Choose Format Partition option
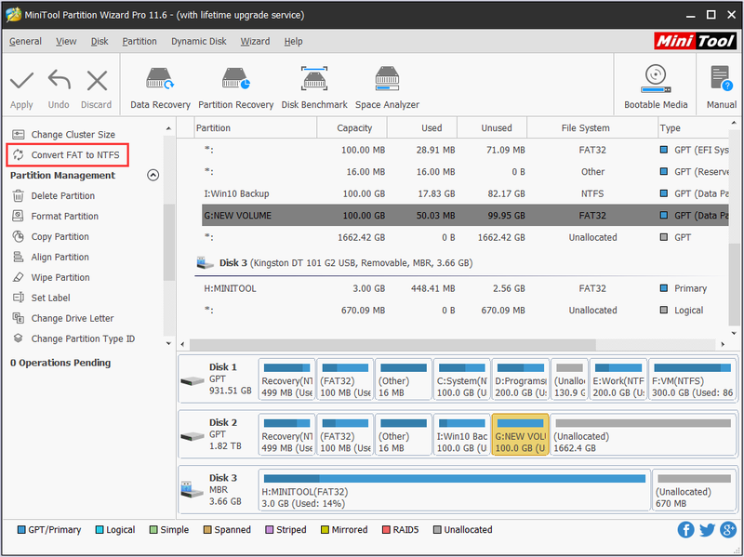The height and width of the screenshot is (557, 744). pos(55,217)
